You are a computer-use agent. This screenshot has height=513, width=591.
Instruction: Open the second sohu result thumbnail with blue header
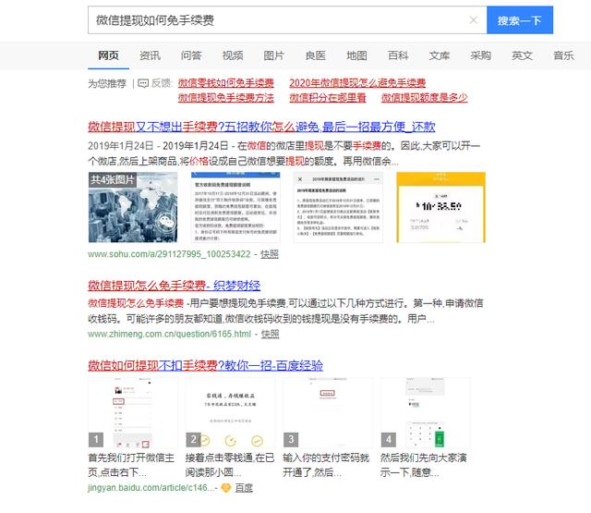[x=235, y=207]
